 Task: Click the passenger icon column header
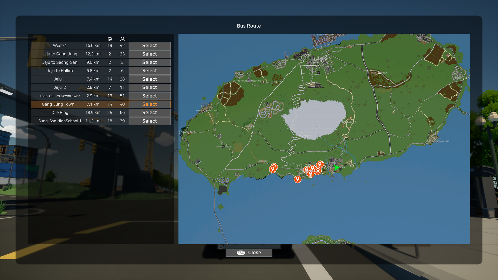click(122, 39)
